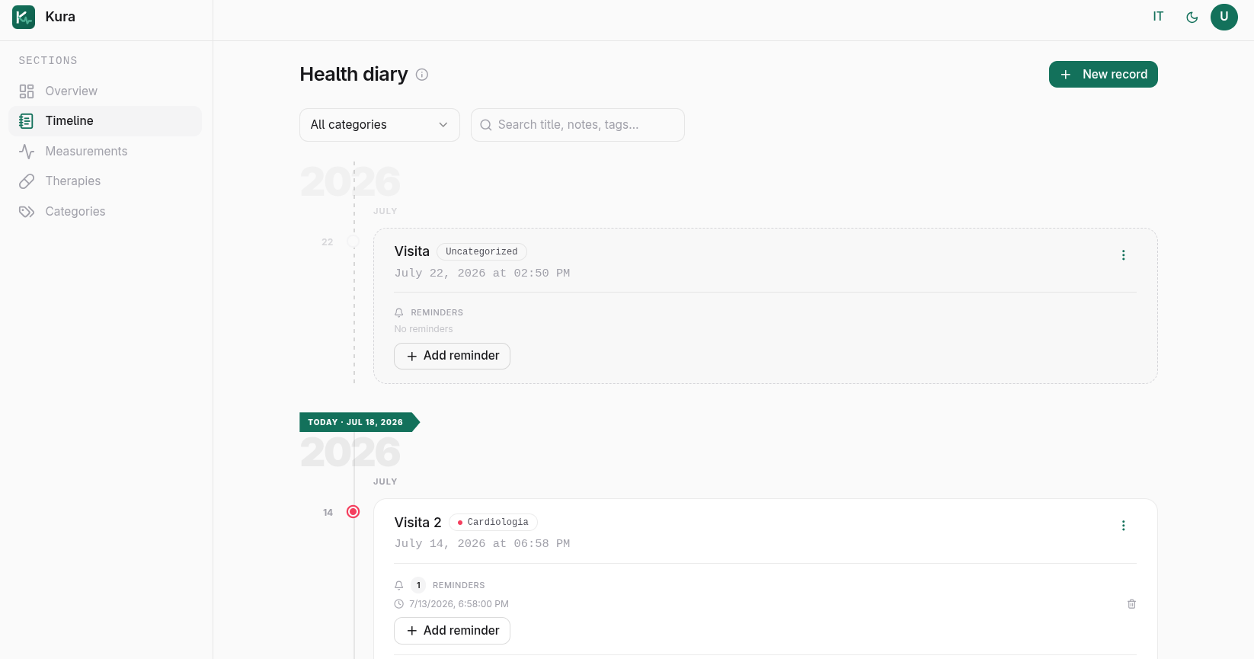Click the No reminders text
Viewport: 1254px width, 659px height.
[424, 329]
